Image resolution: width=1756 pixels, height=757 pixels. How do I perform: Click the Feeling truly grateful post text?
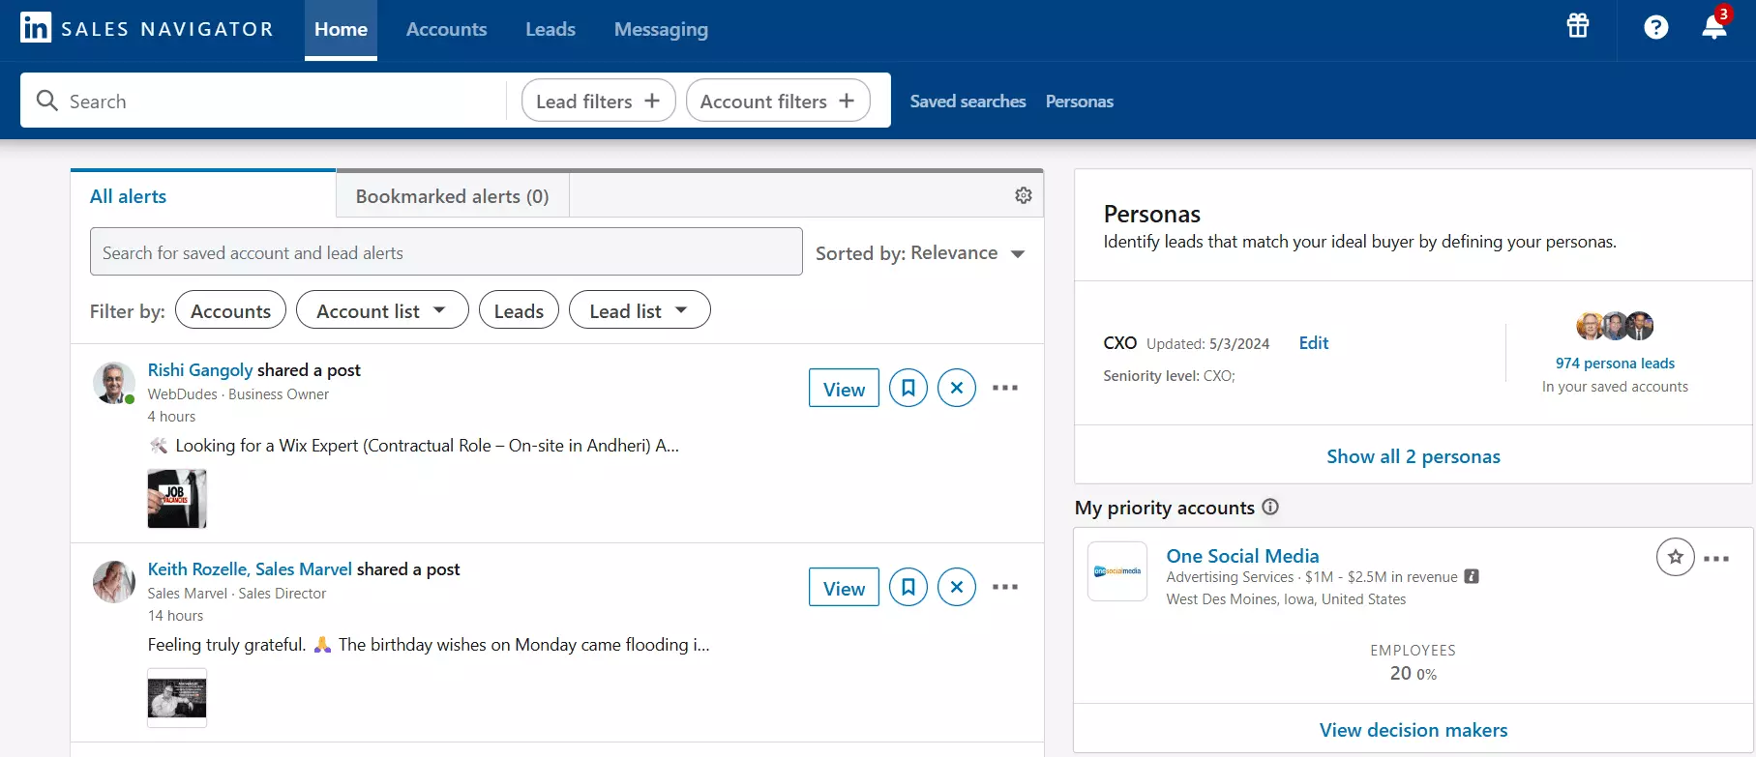[429, 644]
